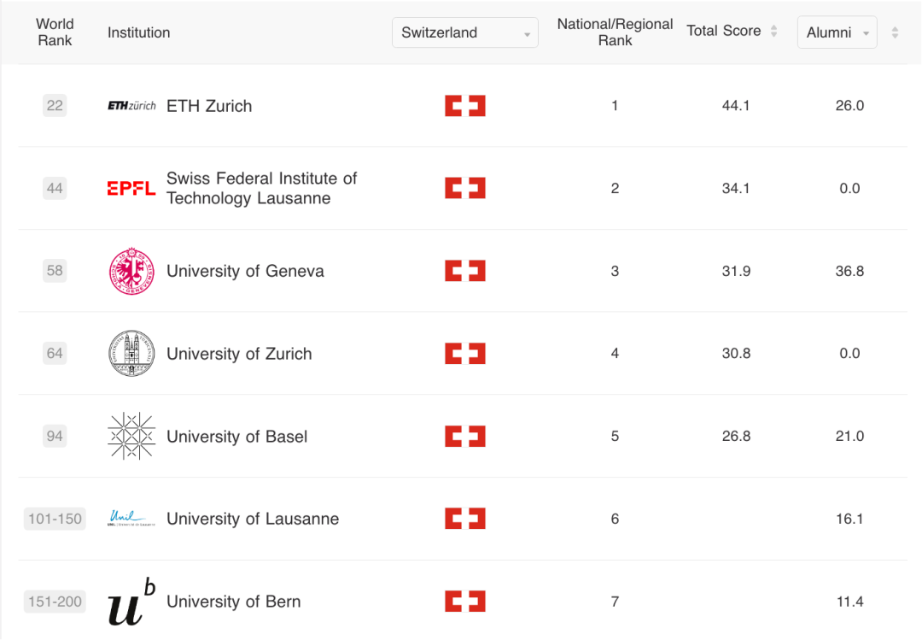
Task: Click the University of Basel logo
Action: (x=131, y=436)
